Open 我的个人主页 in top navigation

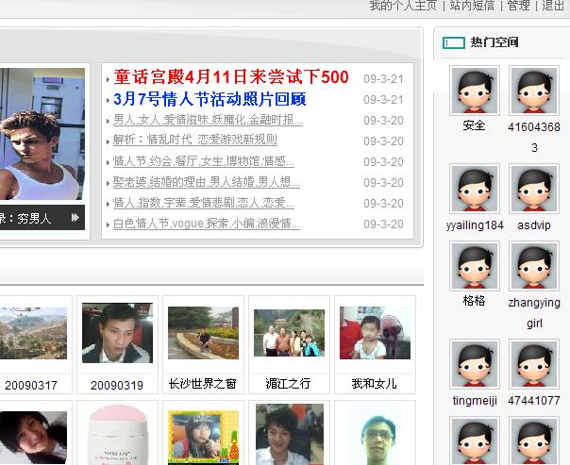click(x=403, y=6)
